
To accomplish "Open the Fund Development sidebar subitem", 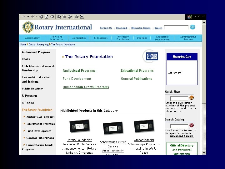I will coord(39,131).
